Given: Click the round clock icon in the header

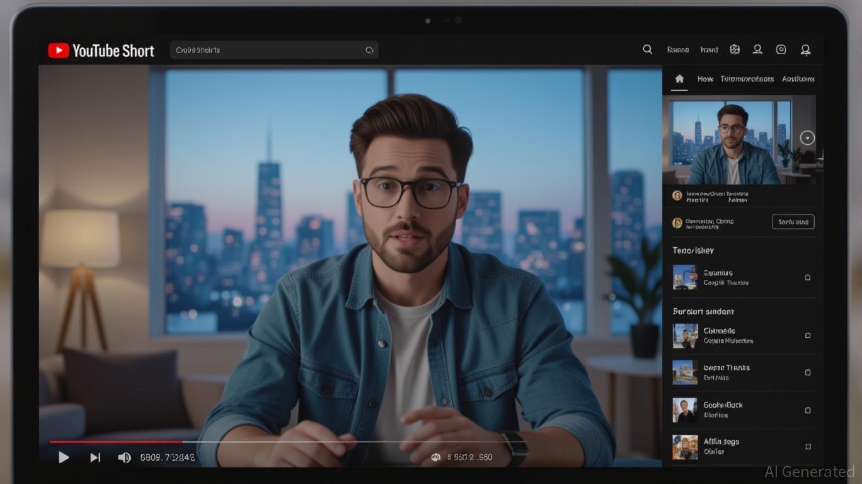Looking at the screenshot, I should tap(781, 49).
